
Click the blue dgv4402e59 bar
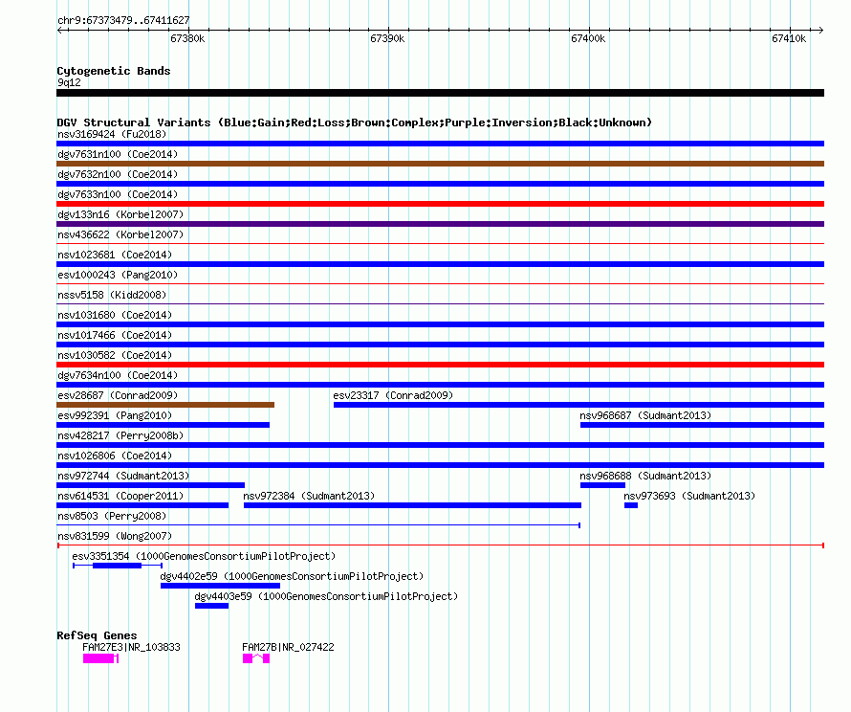(220, 586)
